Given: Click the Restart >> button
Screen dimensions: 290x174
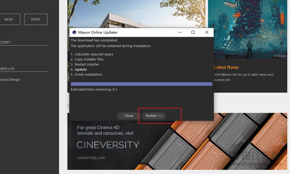Looking at the screenshot, I should [x=154, y=116].
